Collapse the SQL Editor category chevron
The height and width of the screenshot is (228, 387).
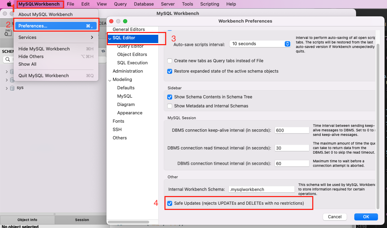[x=110, y=39]
